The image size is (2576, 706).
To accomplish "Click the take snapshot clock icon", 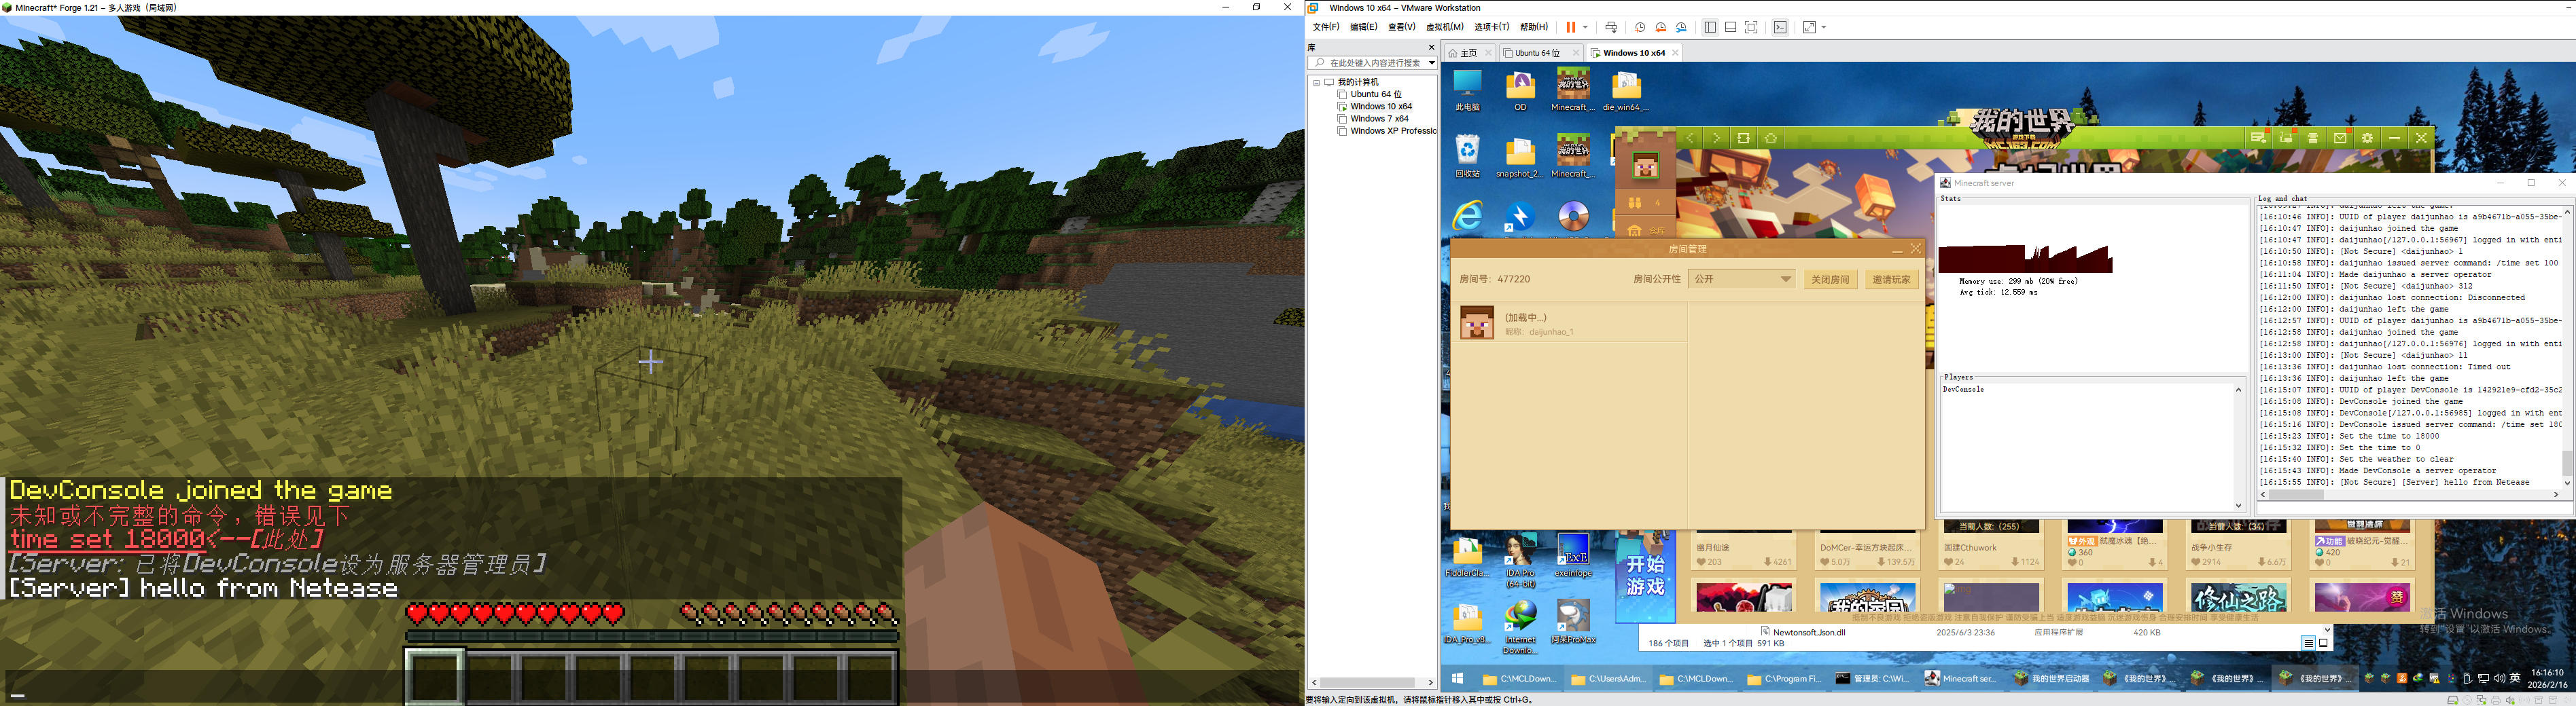I will [1640, 27].
